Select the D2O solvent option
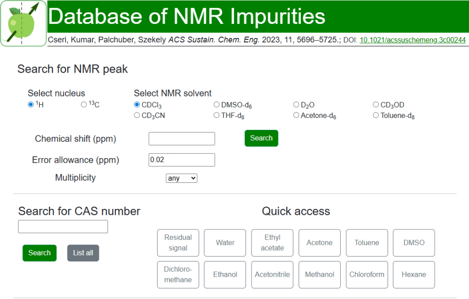469x299 pixels. [x=296, y=105]
